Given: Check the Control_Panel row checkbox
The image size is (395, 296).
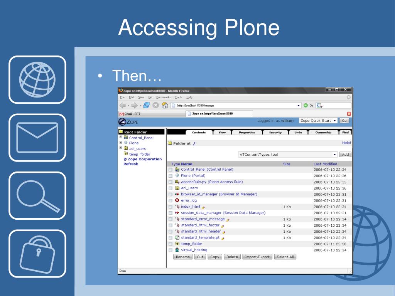Looking at the screenshot, I should pos(170,170).
